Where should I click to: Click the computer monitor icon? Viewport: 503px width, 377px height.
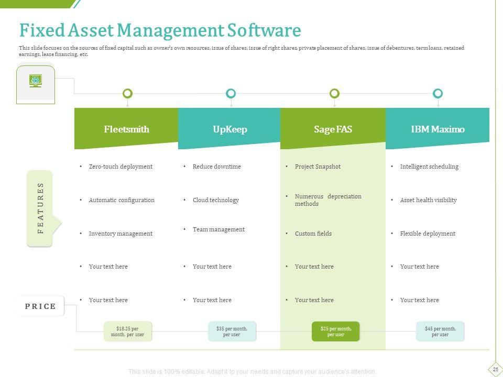(36, 81)
